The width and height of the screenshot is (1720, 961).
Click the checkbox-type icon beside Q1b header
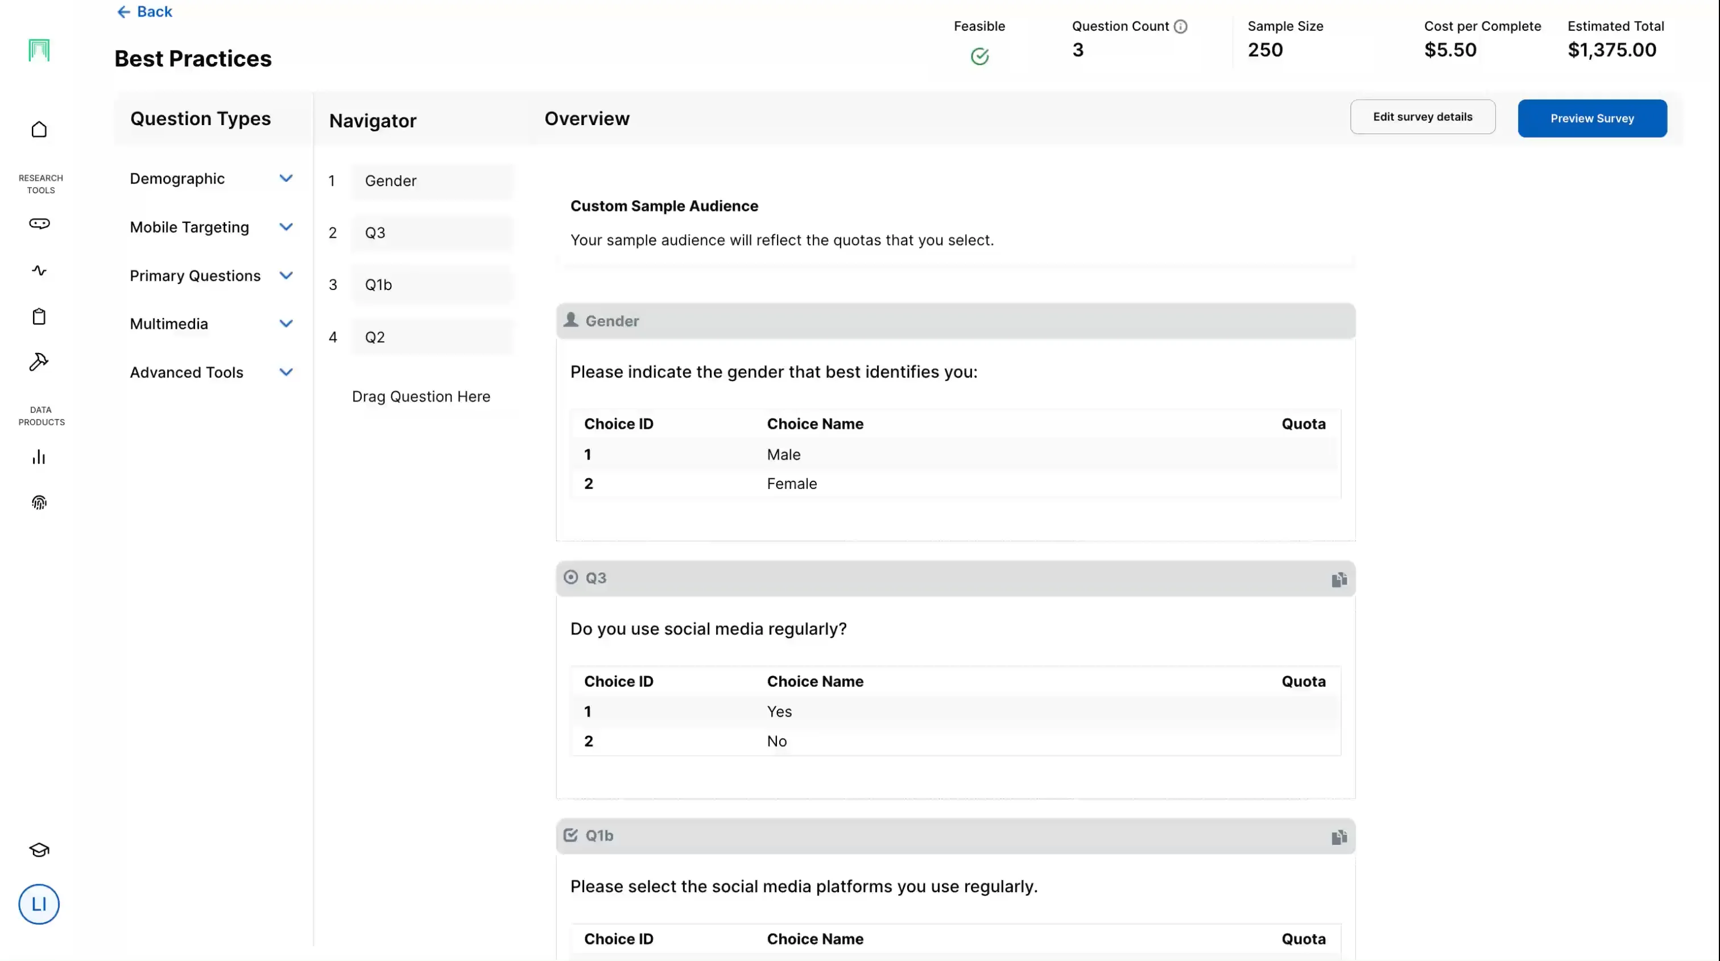coord(571,835)
